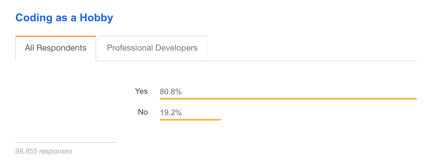Select the 19.2% percentage value

coord(171,113)
